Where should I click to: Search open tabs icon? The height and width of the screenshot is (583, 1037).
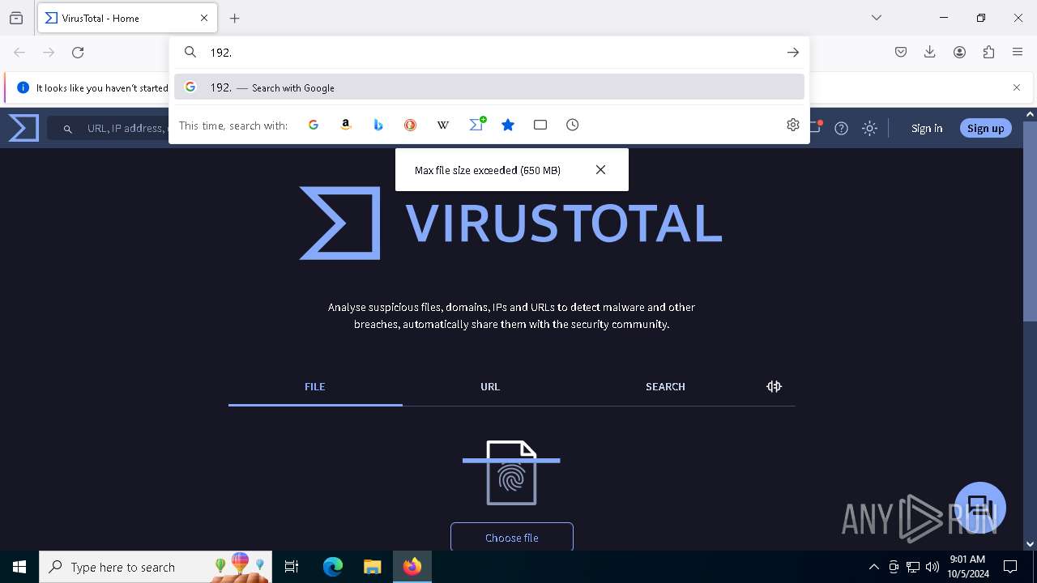pos(540,125)
